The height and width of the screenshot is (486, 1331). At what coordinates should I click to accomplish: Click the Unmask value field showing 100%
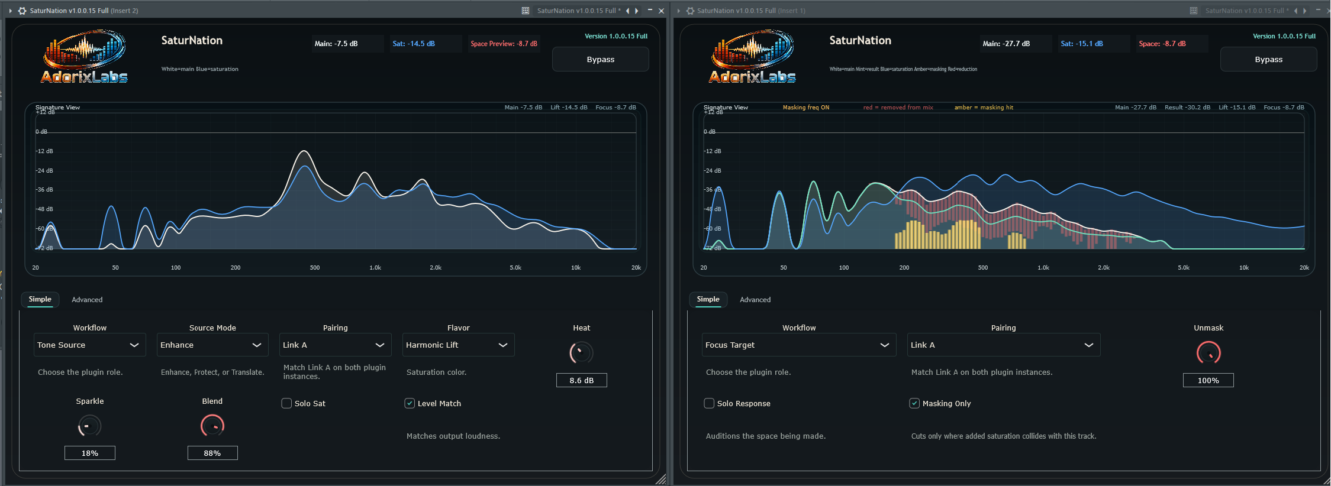(x=1208, y=380)
